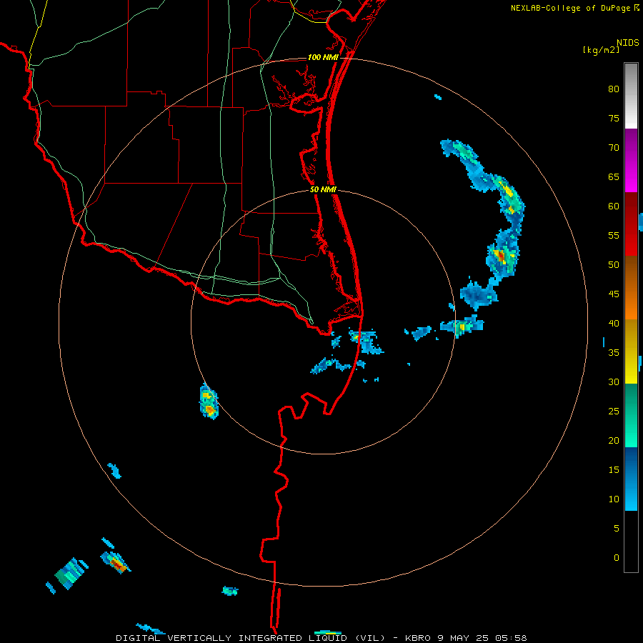The image size is (643, 643).
Task: Pick the orange segment of the color bar
Action: coord(631,287)
